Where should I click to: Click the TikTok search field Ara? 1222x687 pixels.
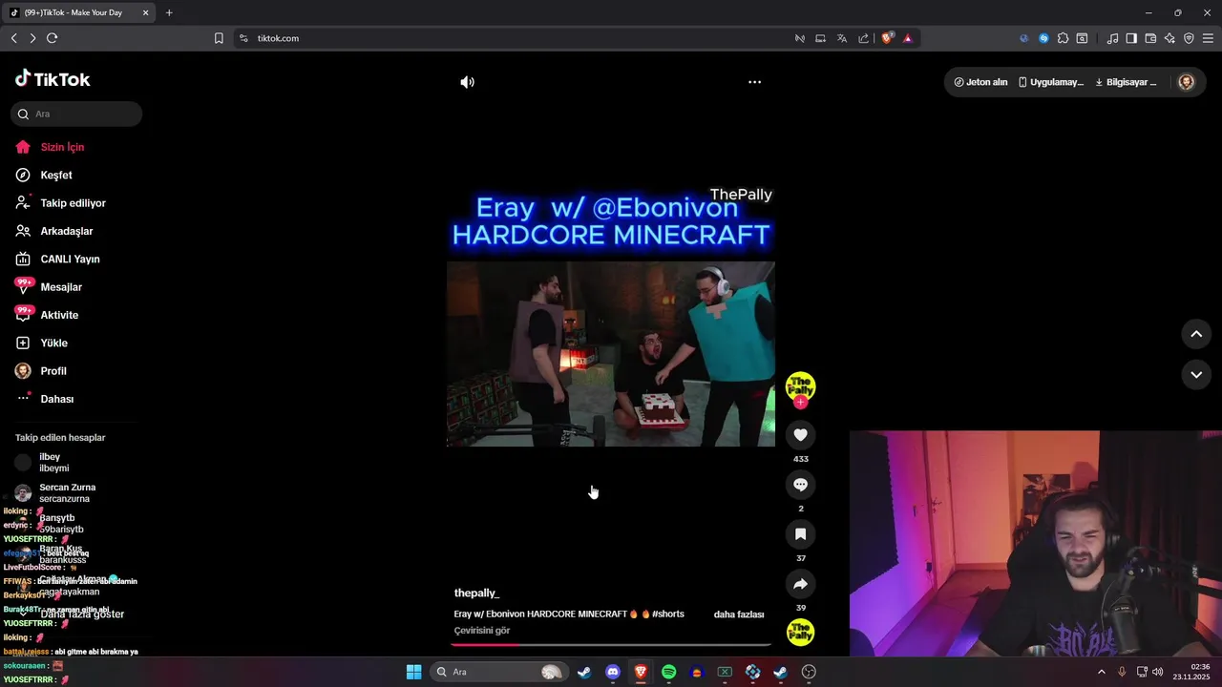[x=76, y=114]
